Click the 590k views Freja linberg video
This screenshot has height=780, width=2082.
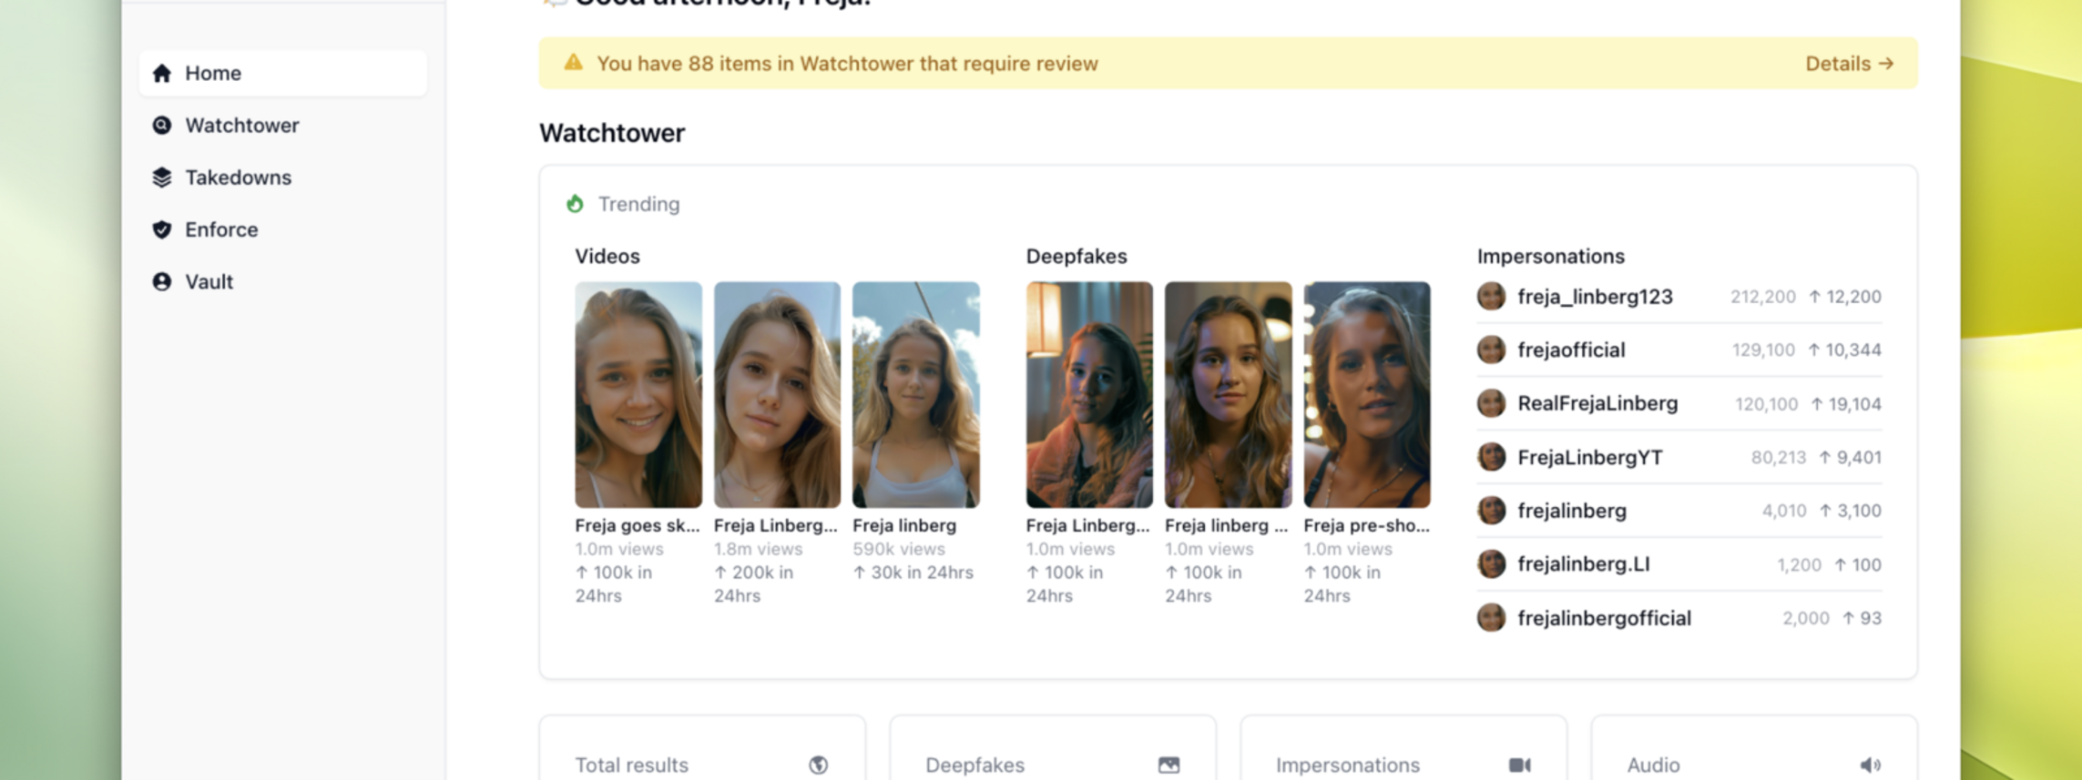(x=915, y=394)
